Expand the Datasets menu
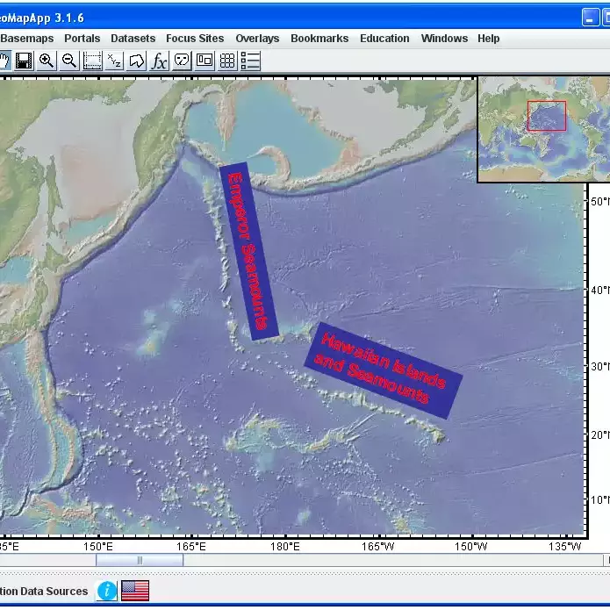The image size is (610, 610). 133,39
